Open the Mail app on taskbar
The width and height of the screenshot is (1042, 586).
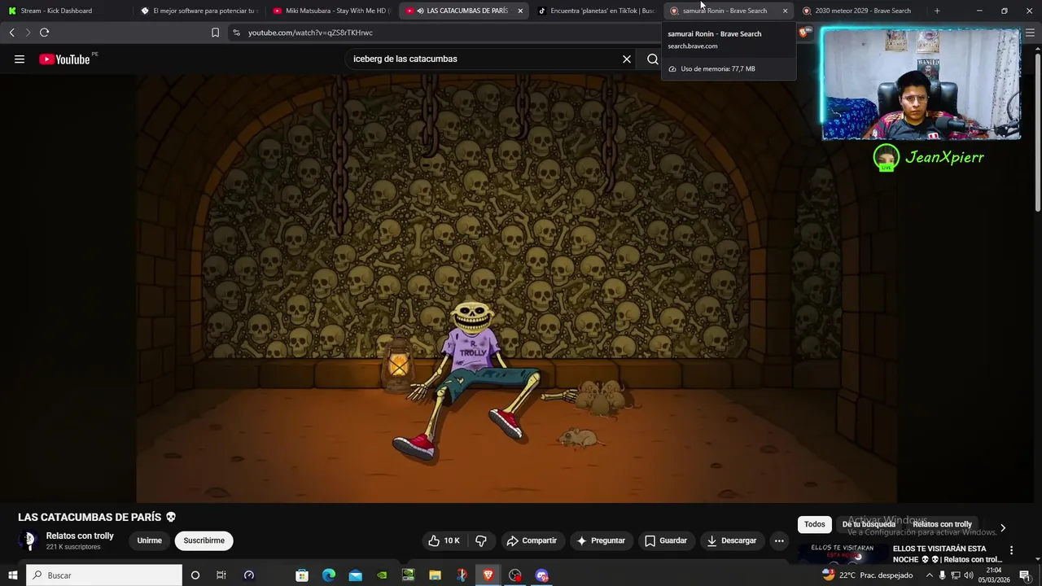(x=356, y=575)
